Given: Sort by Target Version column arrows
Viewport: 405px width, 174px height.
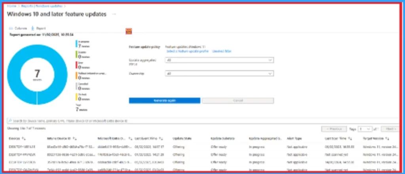Looking at the screenshot, I should click(x=387, y=139).
